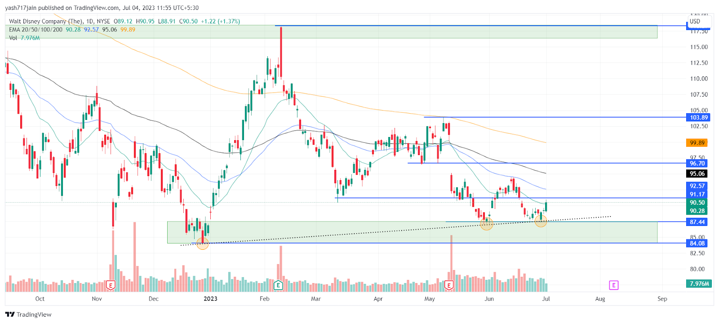719x323 pixels.
Task: Click the change value +1.22 (+1.37%)
Action: point(220,21)
